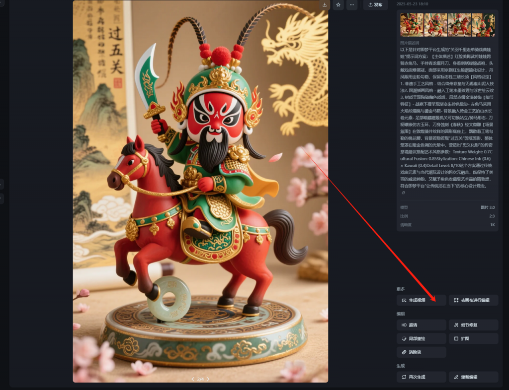
Task: Open the three-dot more options menu
Action: pyautogui.click(x=352, y=4)
